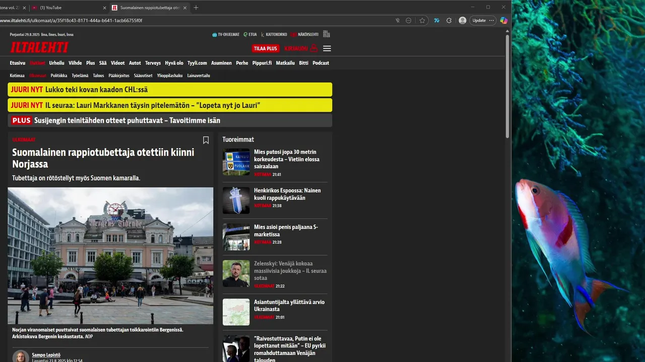Open 'Henkirikos Espoossa' latest news item
This screenshot has width=645, height=362.
pos(287,194)
